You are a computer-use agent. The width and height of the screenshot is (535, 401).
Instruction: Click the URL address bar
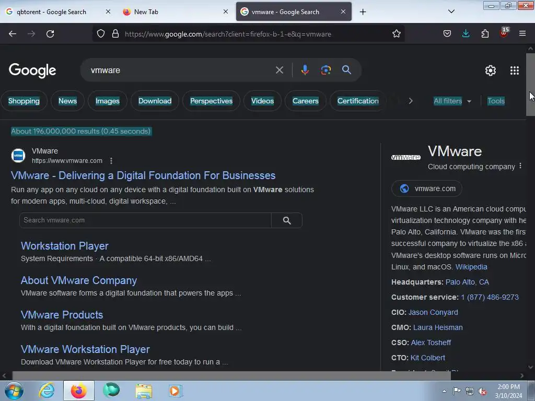point(249,34)
